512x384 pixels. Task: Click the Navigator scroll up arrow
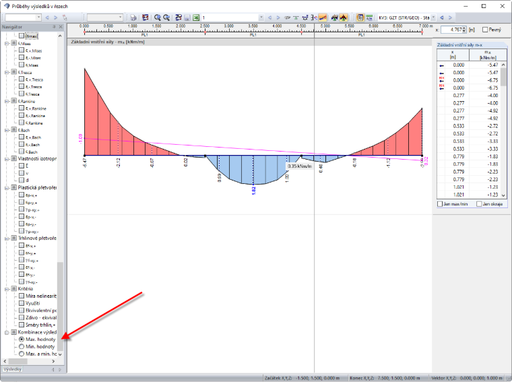[x=60, y=36]
